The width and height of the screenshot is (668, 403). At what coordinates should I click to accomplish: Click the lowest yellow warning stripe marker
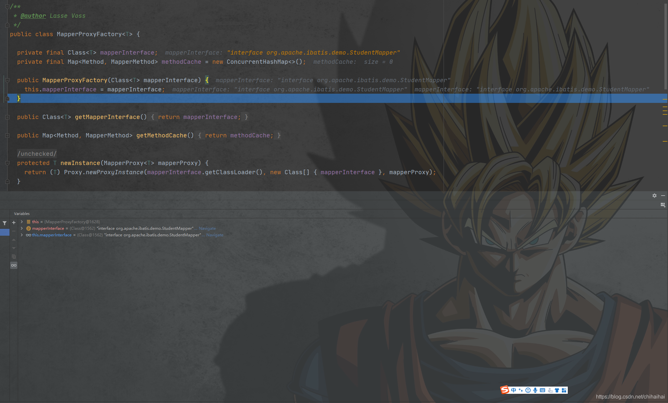[665, 141]
